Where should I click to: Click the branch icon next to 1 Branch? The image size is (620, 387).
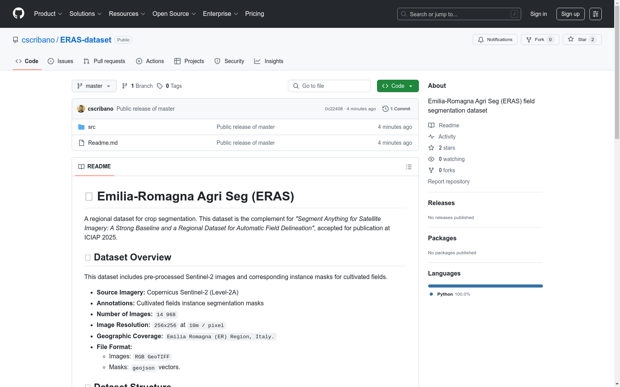tap(125, 86)
